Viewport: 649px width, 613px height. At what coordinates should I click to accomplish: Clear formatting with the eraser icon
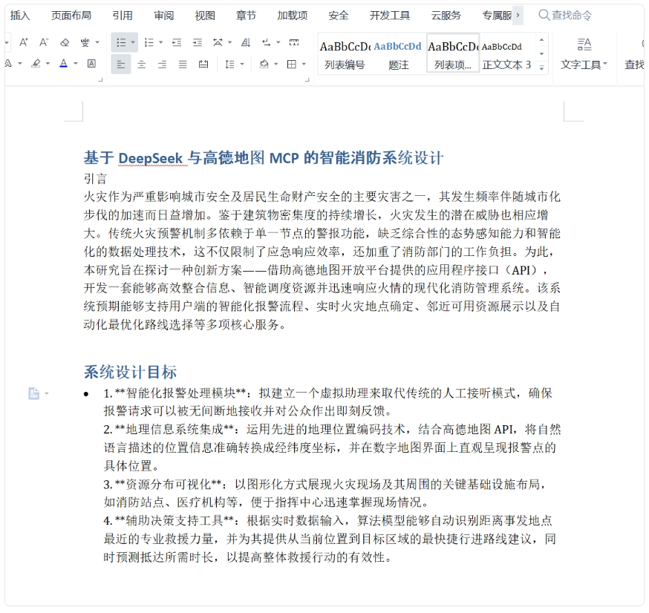tap(65, 42)
